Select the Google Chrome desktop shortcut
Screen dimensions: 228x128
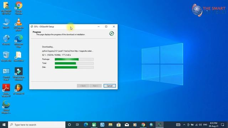(x=19, y=8)
